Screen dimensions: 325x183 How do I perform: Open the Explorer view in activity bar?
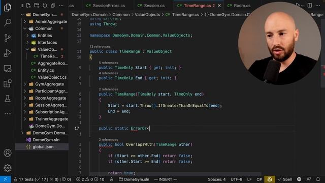8,8
